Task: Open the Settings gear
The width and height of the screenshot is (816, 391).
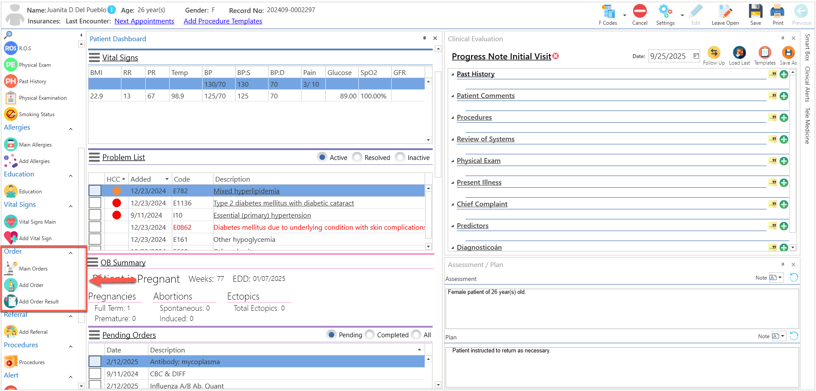Action: pyautogui.click(x=665, y=15)
